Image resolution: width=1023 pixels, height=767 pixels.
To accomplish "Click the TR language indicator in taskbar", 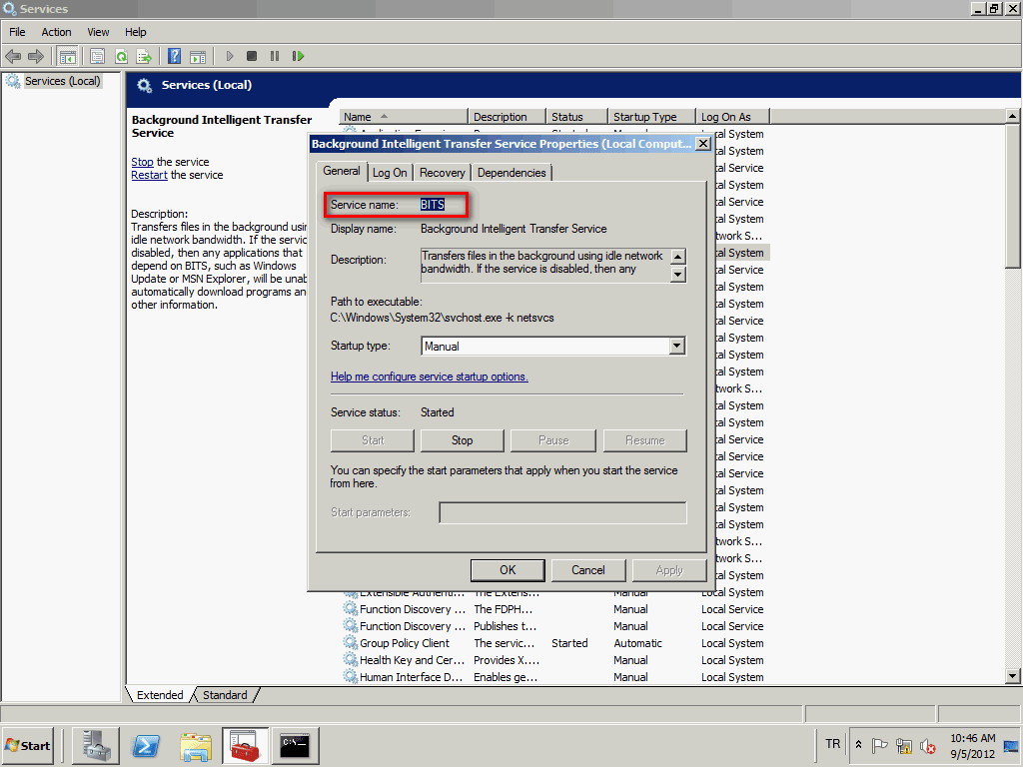I will 832,744.
